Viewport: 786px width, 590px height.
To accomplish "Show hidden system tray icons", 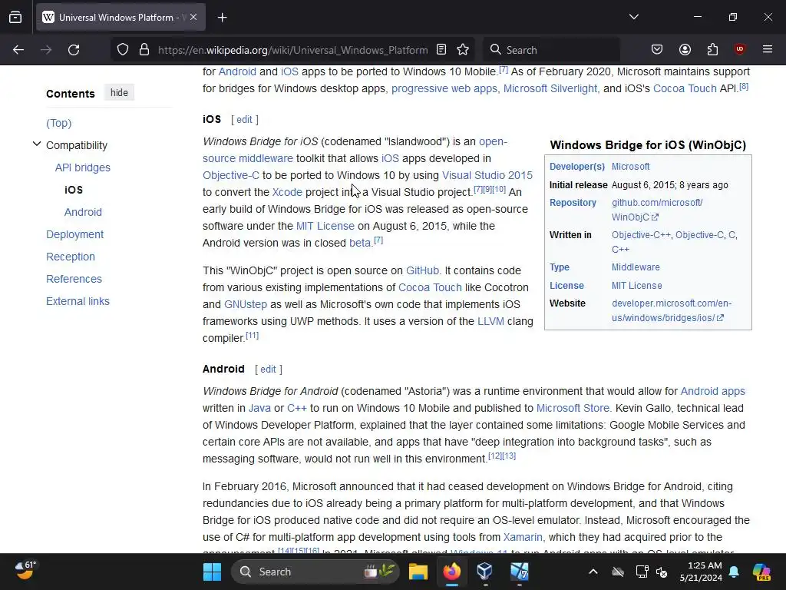I will (x=593, y=572).
